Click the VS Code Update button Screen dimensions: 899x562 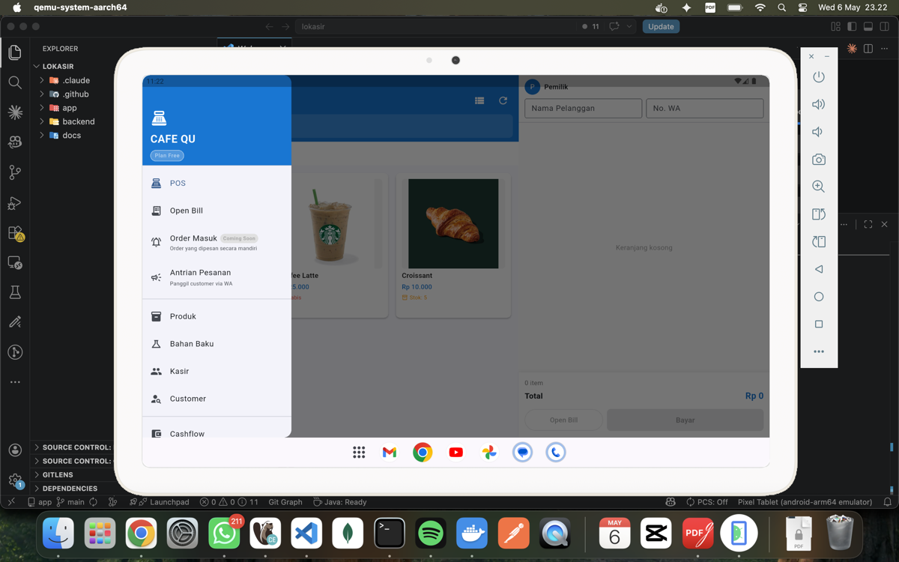click(x=661, y=26)
